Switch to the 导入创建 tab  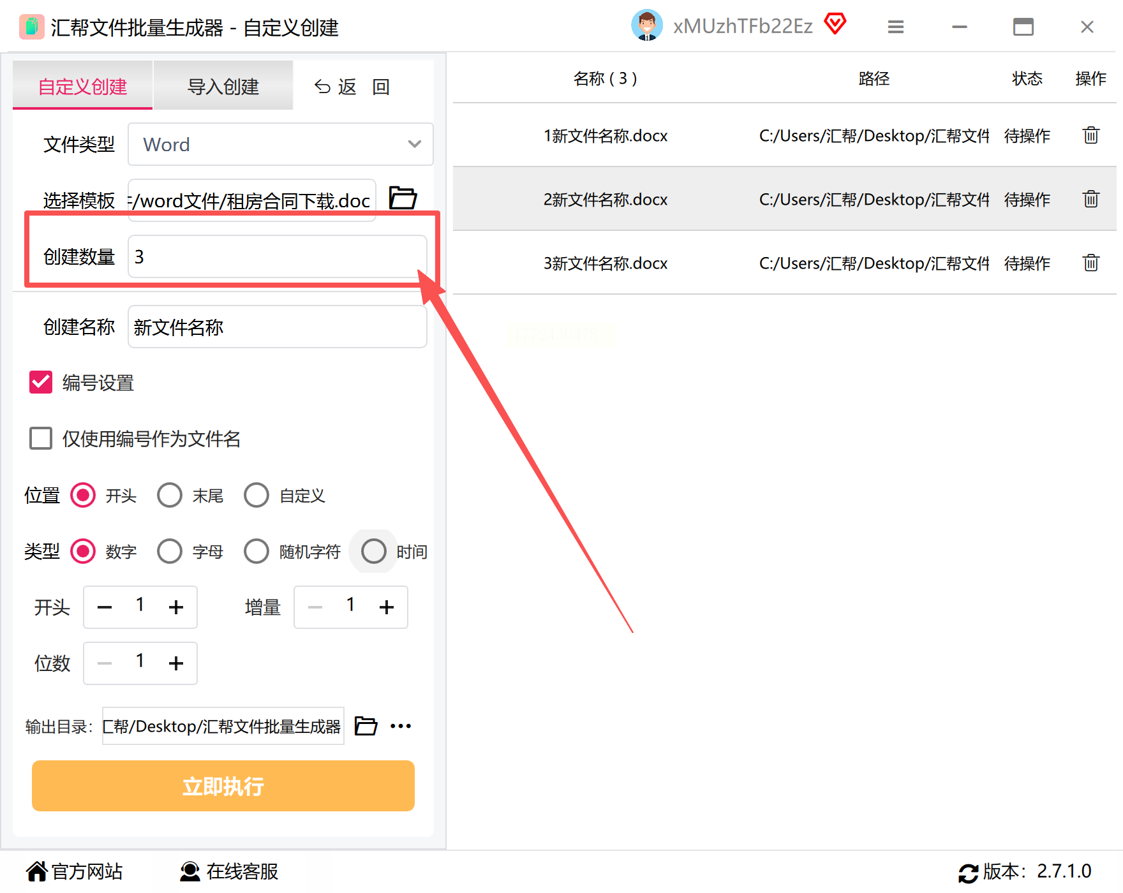click(x=223, y=85)
